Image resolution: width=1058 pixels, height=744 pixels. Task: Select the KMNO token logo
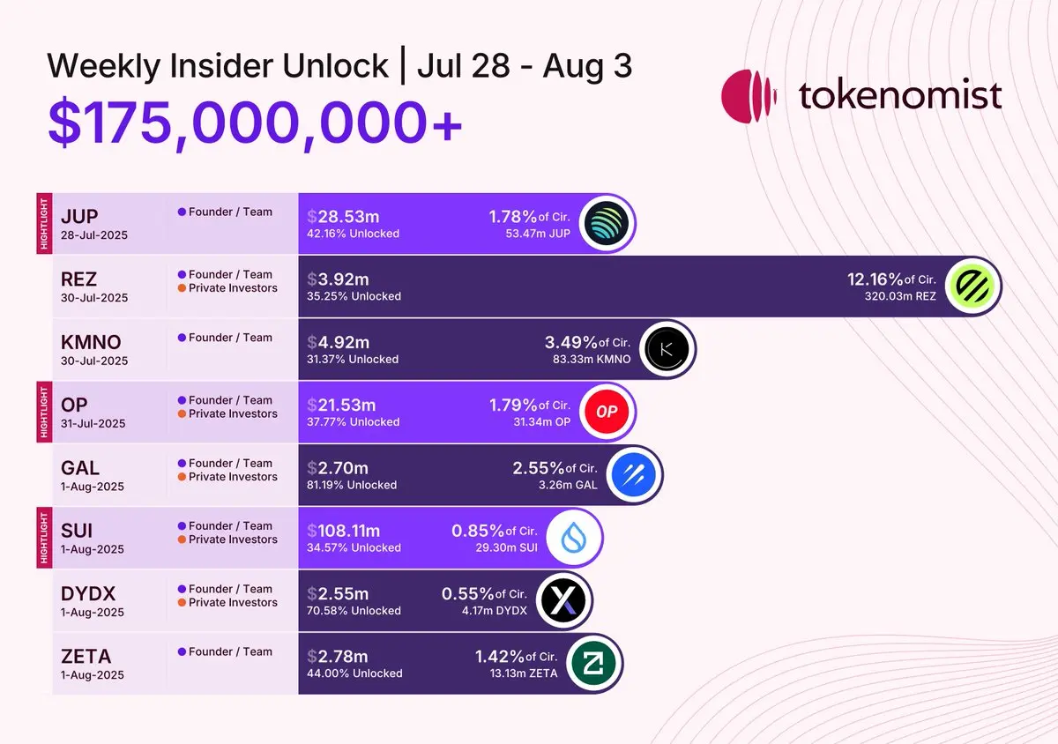(x=667, y=349)
